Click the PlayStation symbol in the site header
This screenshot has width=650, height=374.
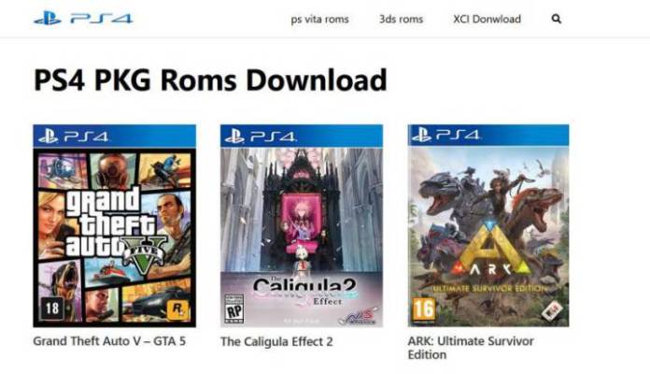click(x=48, y=19)
